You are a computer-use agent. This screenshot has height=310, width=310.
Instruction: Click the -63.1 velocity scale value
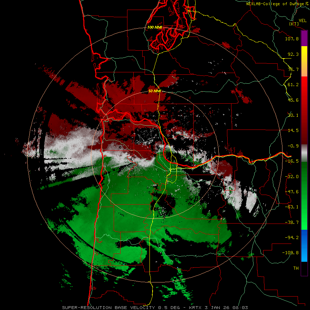[x=292, y=207]
